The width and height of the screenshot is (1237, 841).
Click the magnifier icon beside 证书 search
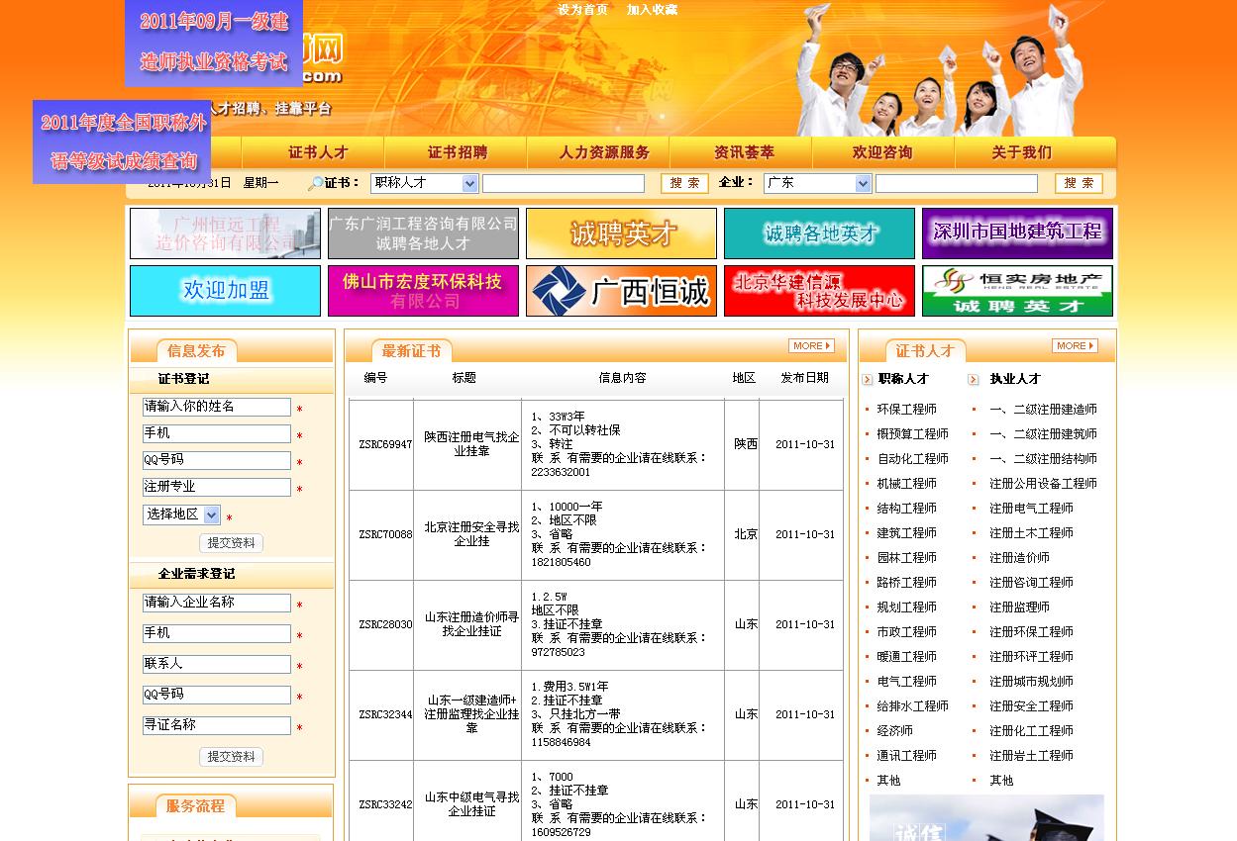point(316,184)
